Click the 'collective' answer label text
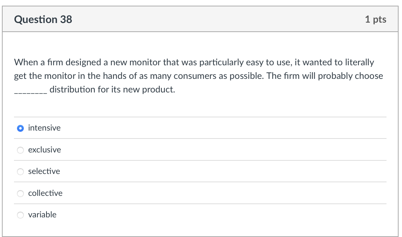Viewport: 402px width, 237px height. point(45,193)
